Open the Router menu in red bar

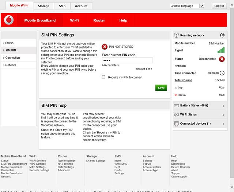tap(99, 20)
